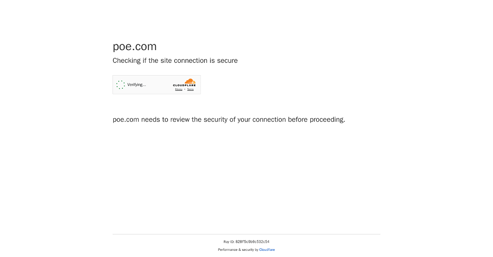
Task: Click the "needs to review the security" paragraph
Action: [229, 120]
